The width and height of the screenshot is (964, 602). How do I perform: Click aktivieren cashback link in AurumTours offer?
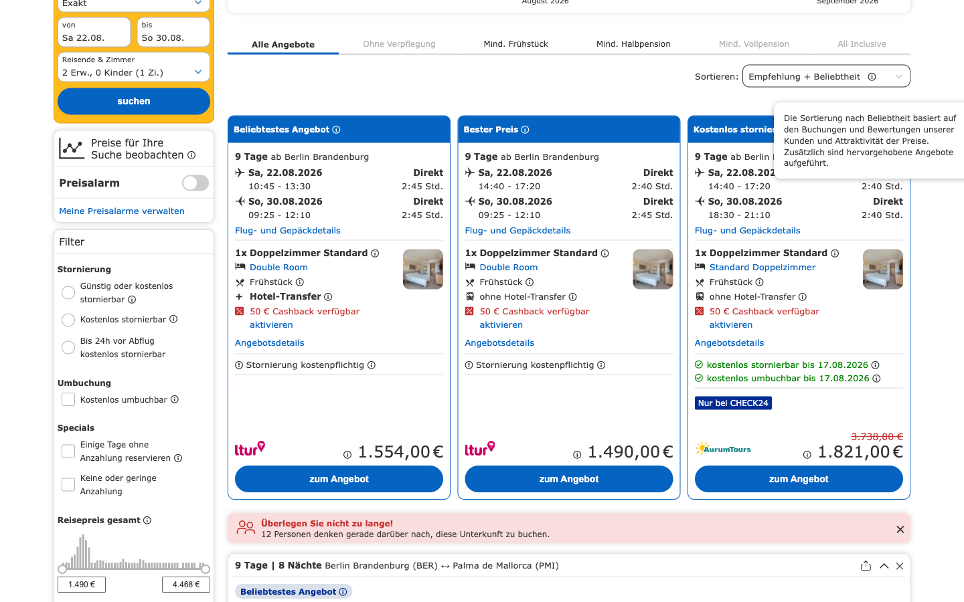tap(731, 325)
